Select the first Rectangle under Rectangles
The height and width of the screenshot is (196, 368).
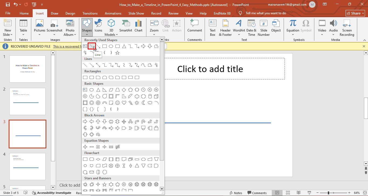pyautogui.click(x=85, y=77)
